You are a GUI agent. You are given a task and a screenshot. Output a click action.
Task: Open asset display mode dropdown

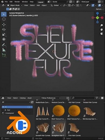(x=68, y=98)
